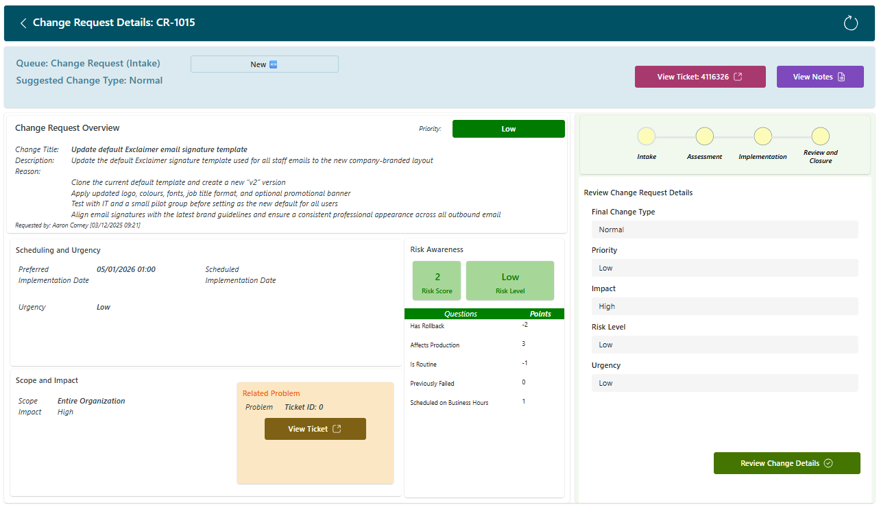Click the 'Clone the current default template' line
This screenshot has height=507, width=879.
point(178,182)
